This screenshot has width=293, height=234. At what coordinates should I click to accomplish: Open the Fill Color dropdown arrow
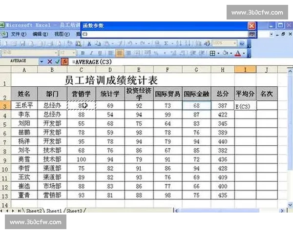pos(231,53)
